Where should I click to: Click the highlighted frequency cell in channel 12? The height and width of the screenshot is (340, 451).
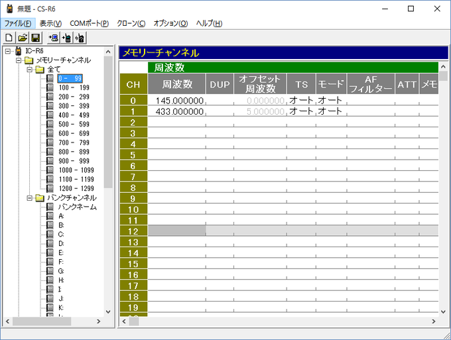[177, 231]
